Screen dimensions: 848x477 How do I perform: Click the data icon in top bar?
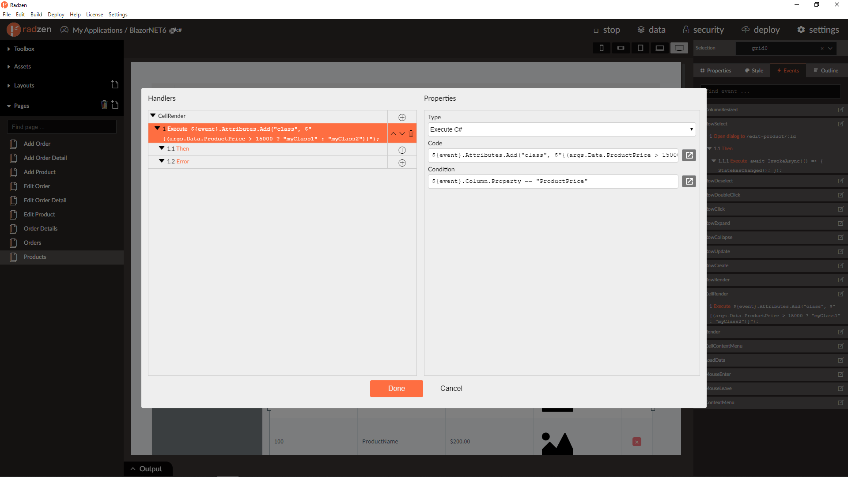641,30
